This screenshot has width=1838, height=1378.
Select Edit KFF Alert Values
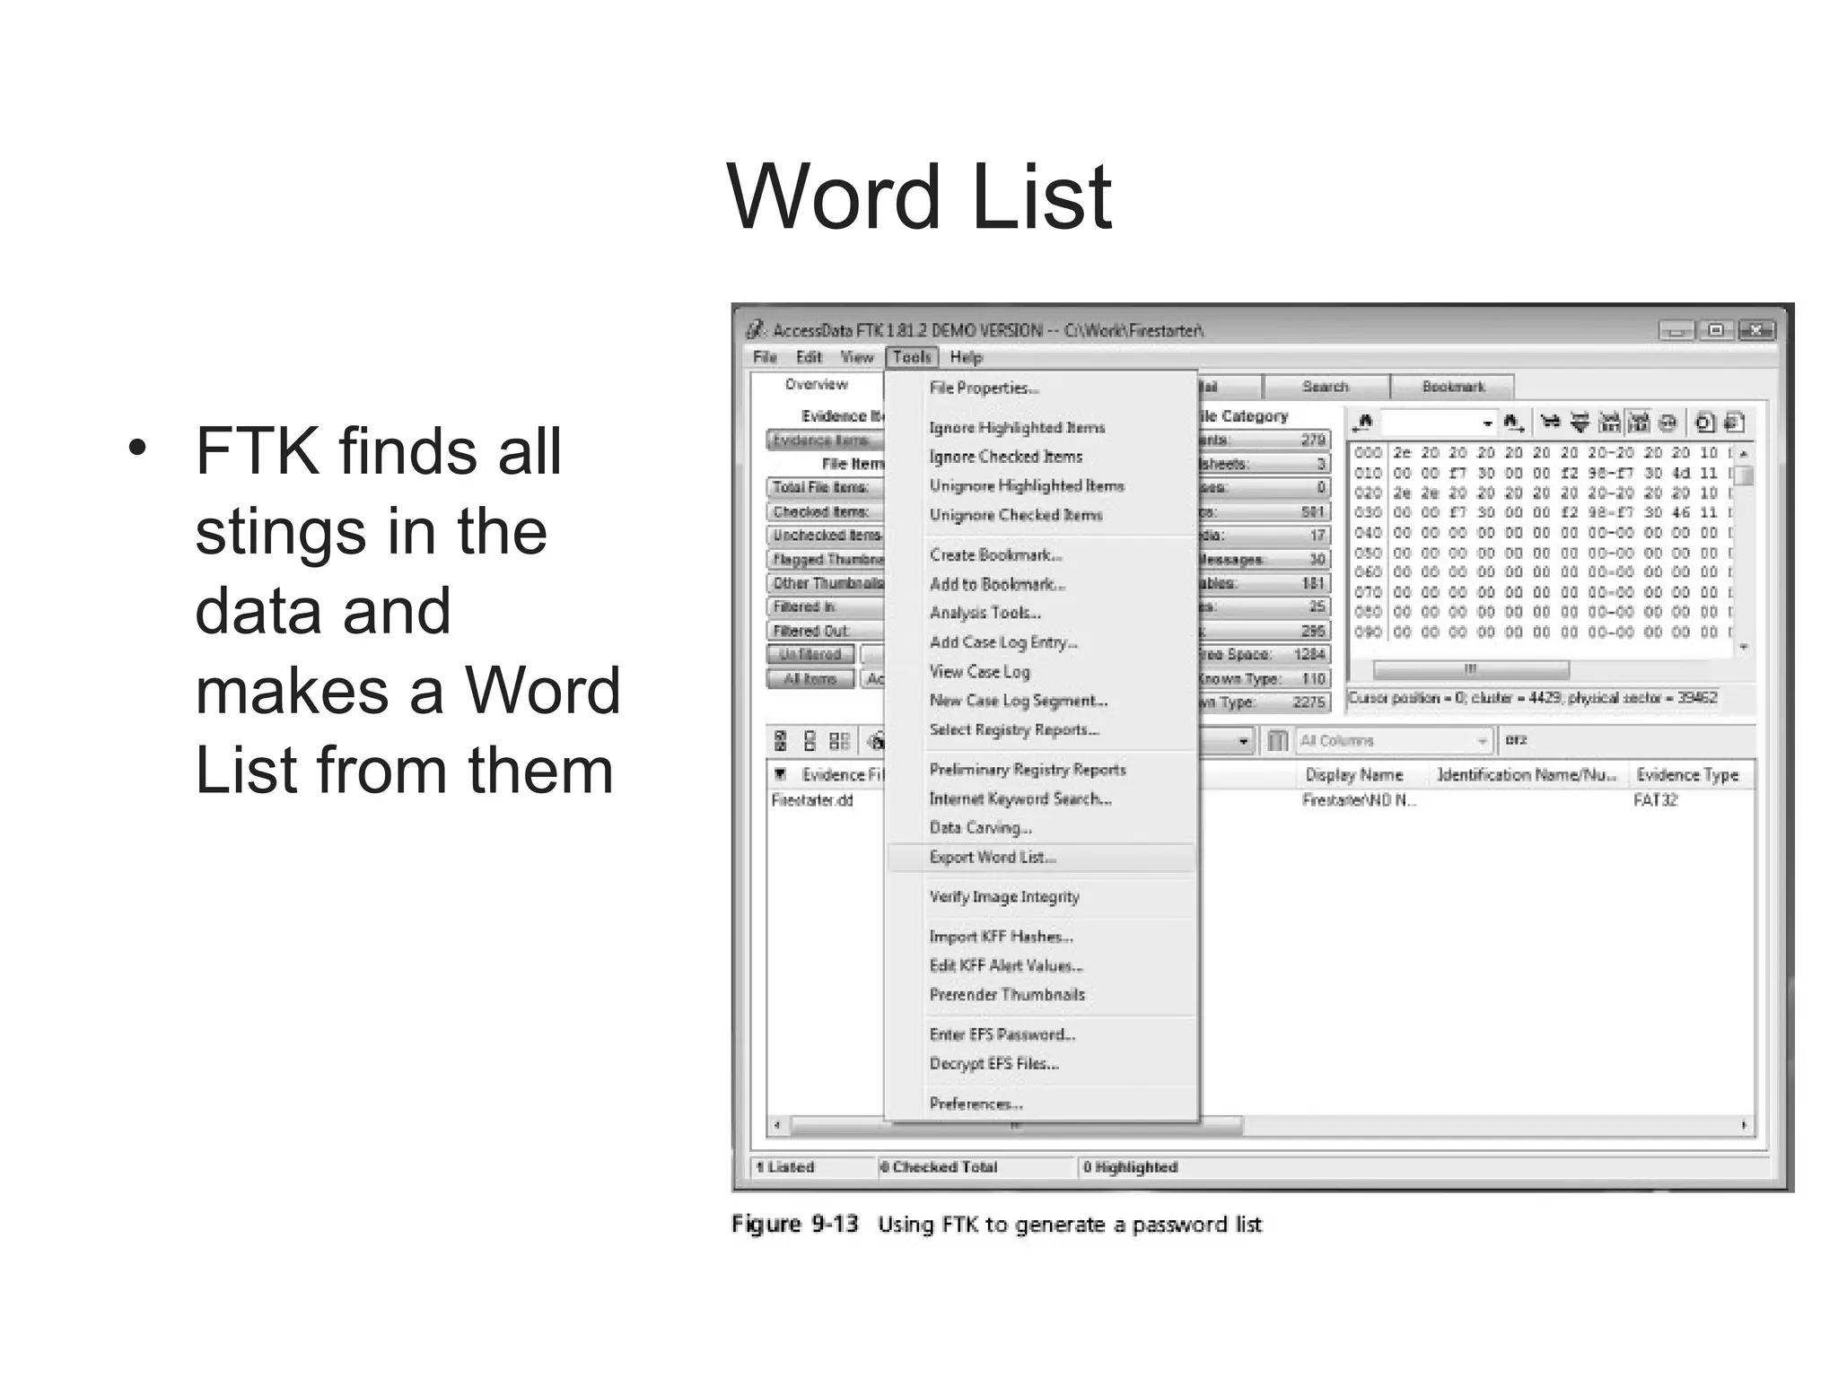pyautogui.click(x=1041, y=966)
